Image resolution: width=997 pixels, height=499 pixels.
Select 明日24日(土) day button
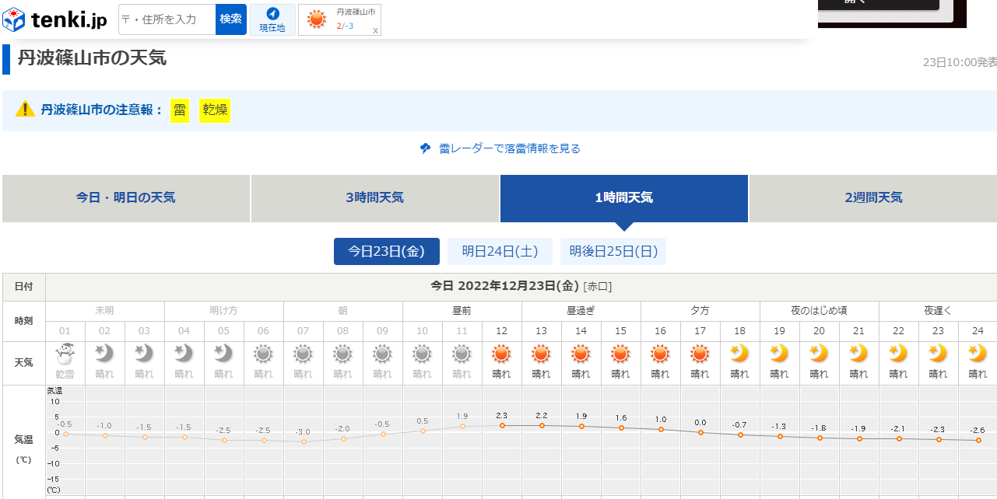tap(500, 252)
